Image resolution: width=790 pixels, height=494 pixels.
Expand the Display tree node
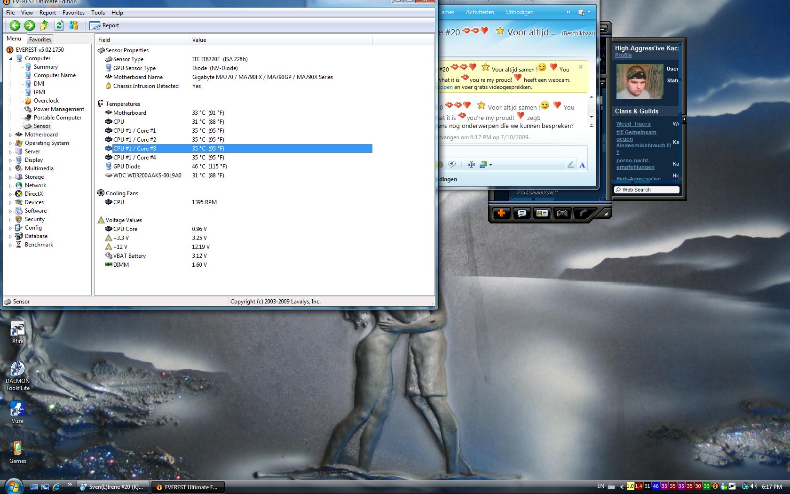tap(11, 160)
